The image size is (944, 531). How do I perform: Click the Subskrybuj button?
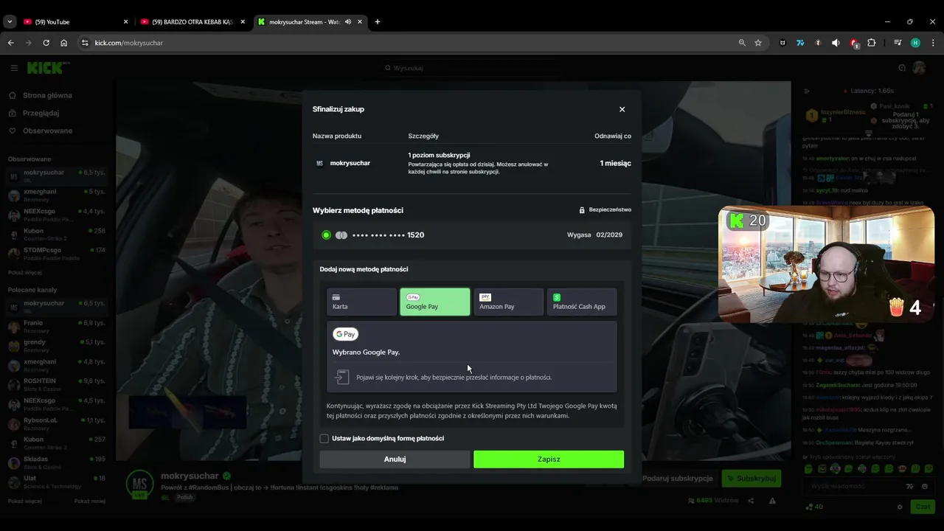(x=752, y=479)
